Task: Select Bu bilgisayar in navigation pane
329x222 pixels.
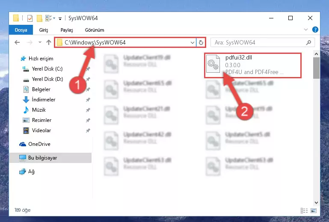Action: tap(50, 158)
